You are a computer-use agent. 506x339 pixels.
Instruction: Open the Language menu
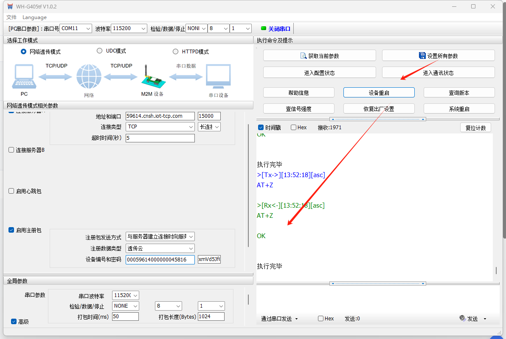point(34,17)
